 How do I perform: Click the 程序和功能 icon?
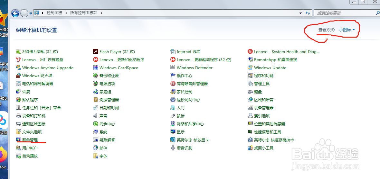point(250,76)
